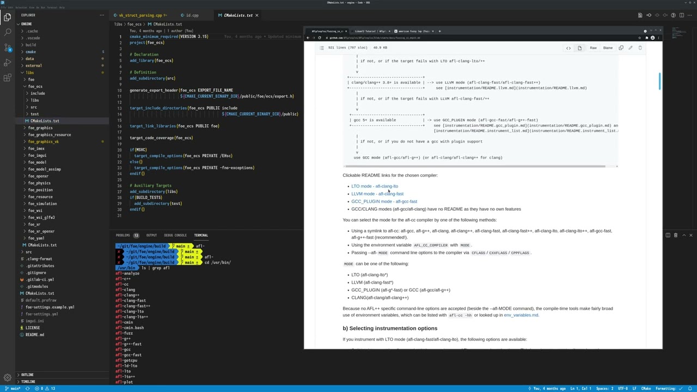This screenshot has width=697, height=392.
Task: Open the Search view in activity bar
Action: tap(8, 33)
